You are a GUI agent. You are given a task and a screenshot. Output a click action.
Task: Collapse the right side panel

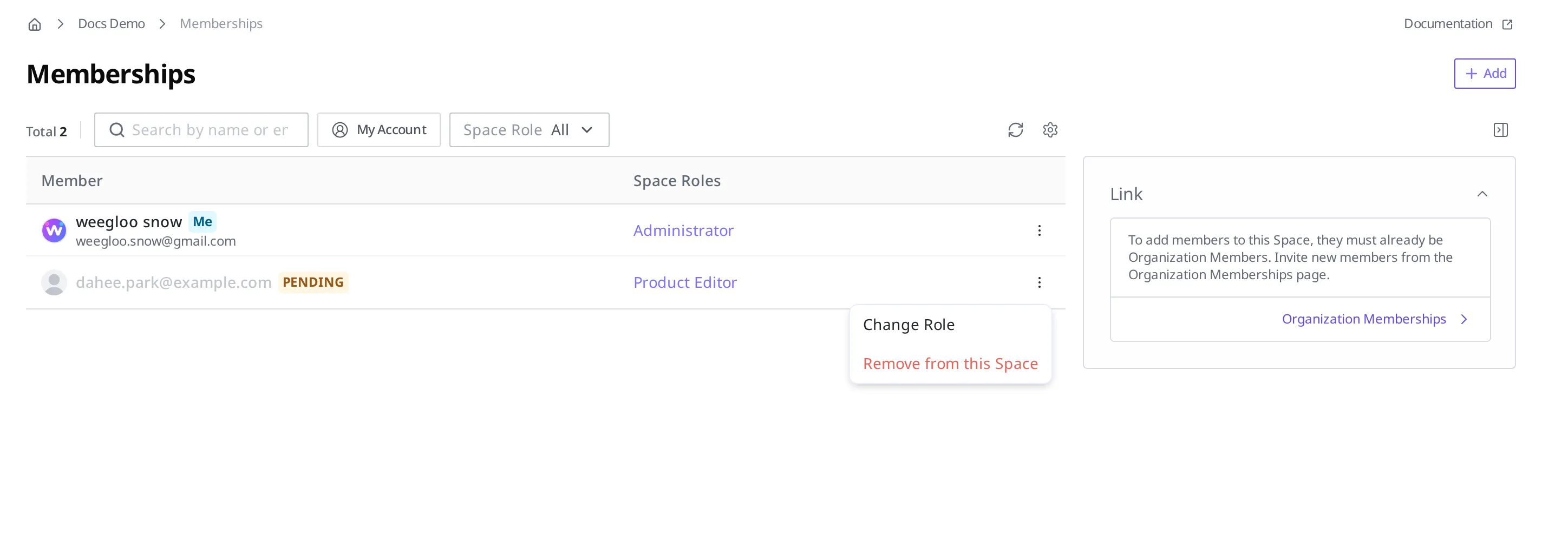1500,130
